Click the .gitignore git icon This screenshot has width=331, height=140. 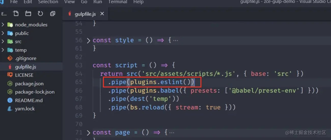coord(10,58)
